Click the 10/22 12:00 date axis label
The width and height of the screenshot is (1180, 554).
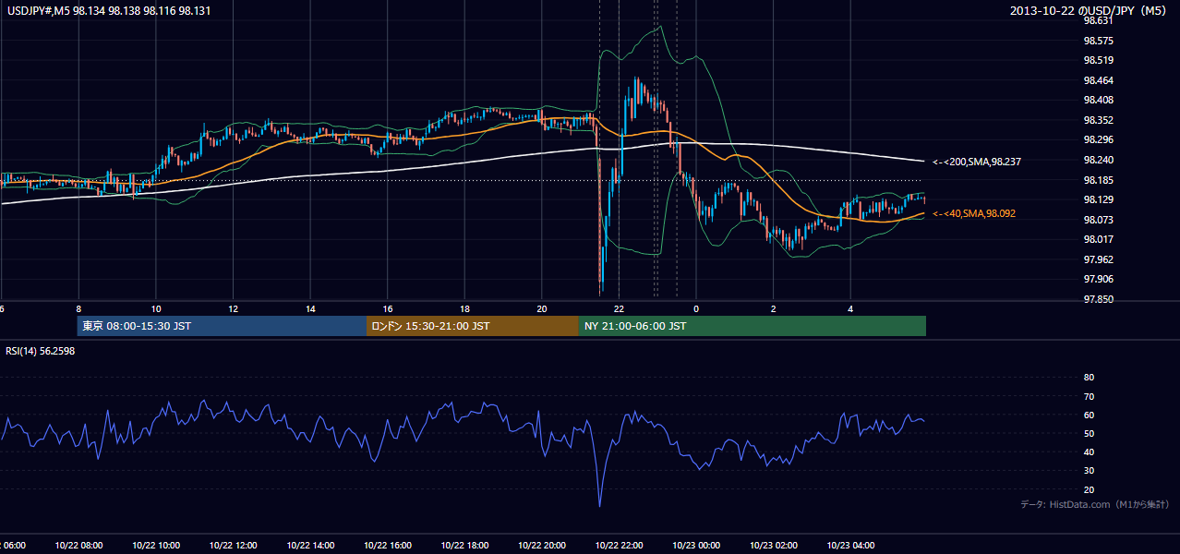(x=233, y=546)
